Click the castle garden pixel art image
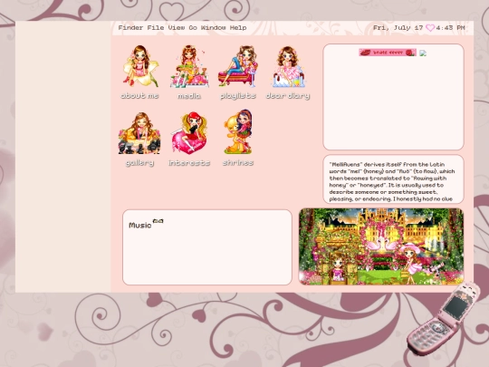The height and width of the screenshot is (367, 489). click(381, 246)
